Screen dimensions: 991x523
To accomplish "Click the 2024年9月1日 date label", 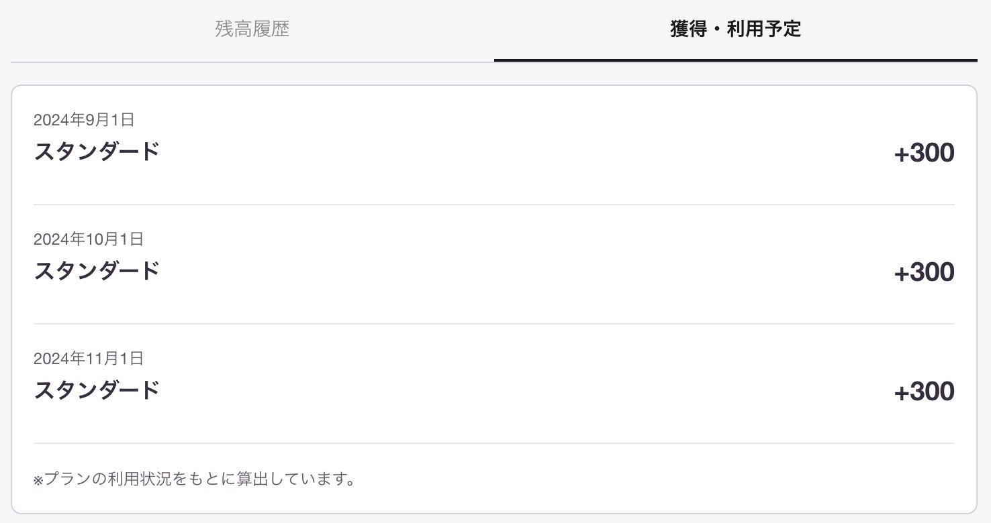I will point(84,120).
